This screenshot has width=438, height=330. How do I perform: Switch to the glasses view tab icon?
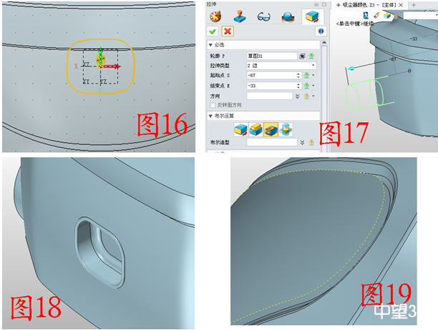click(263, 15)
